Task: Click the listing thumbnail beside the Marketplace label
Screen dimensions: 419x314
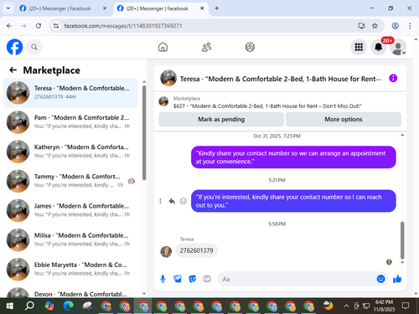Action: coord(163,101)
